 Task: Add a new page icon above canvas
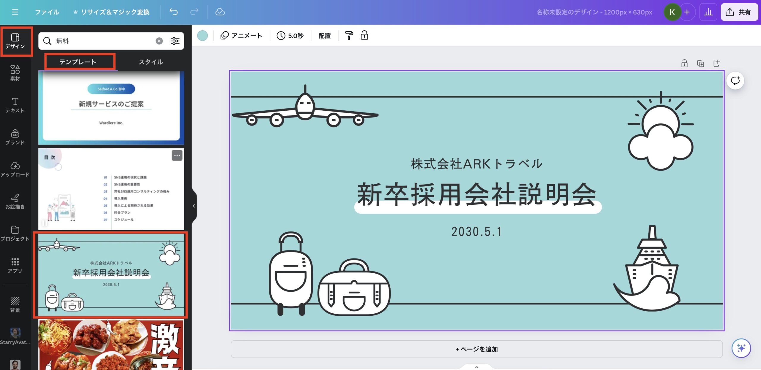pos(716,63)
